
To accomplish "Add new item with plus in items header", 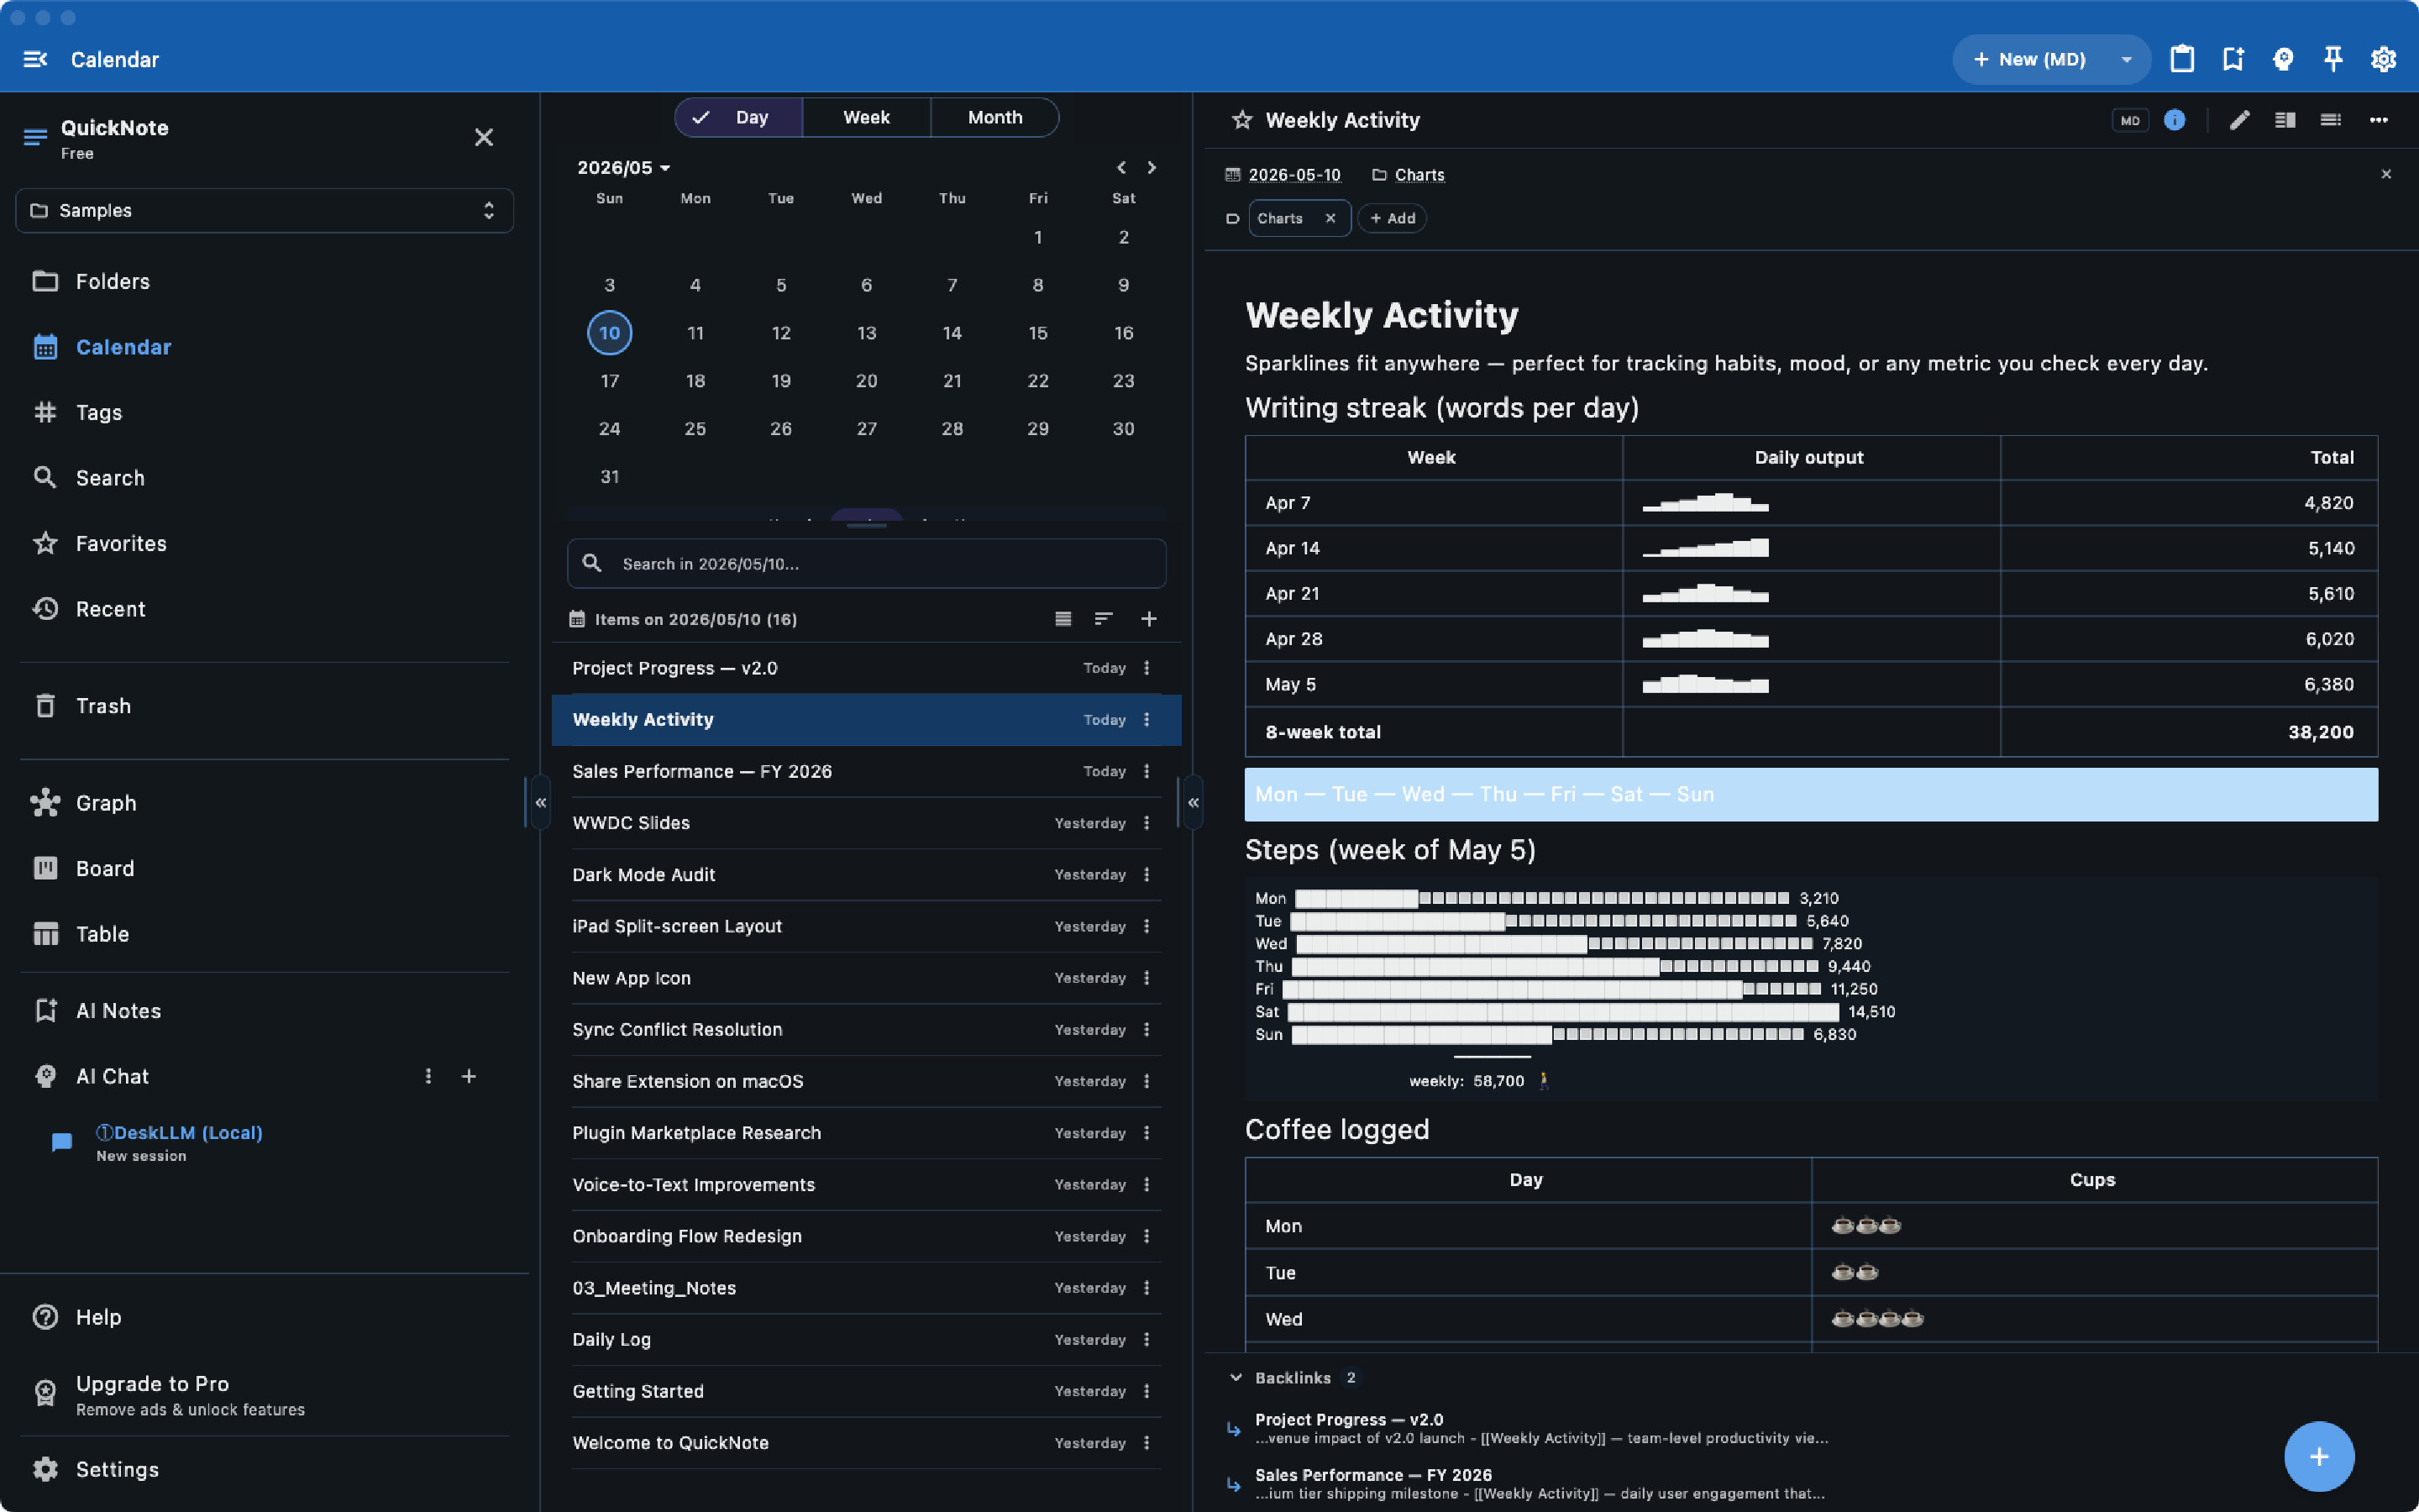I will pyautogui.click(x=1148, y=619).
